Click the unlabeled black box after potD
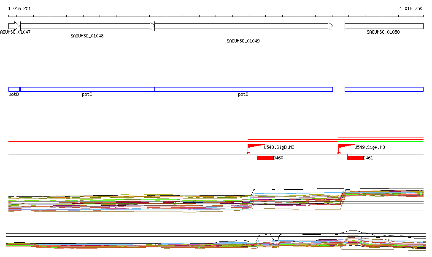The image size is (432, 257). tap(383, 89)
